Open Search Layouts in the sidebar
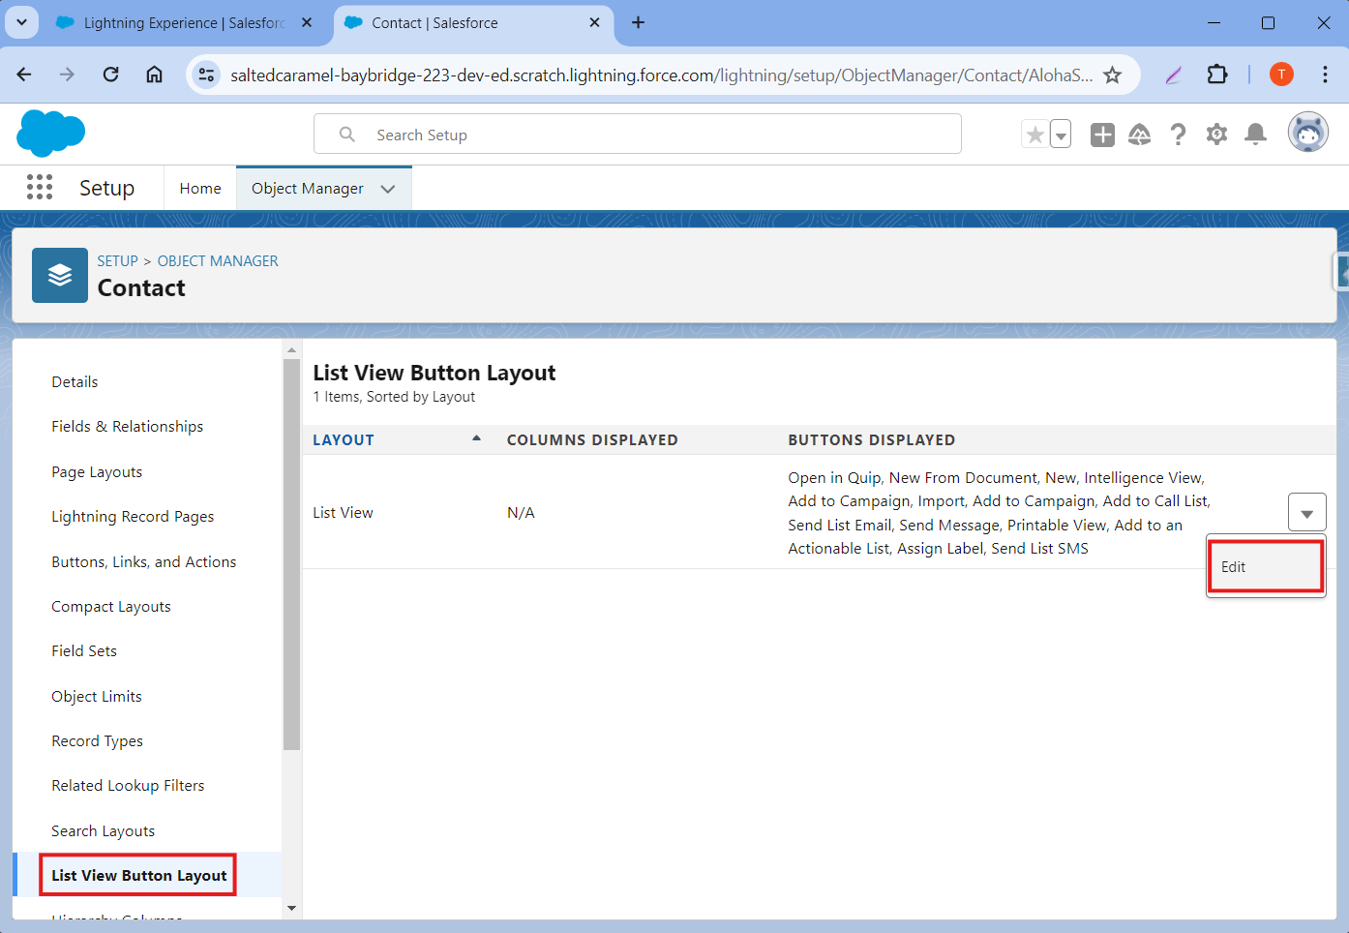 (x=103, y=830)
